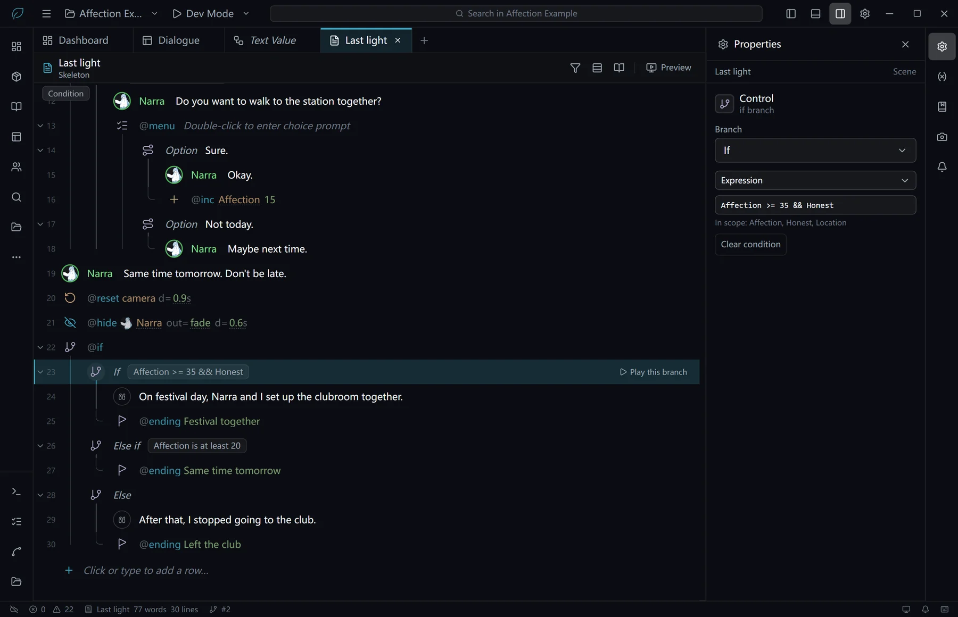Image resolution: width=958 pixels, height=617 pixels.
Task: Toggle the left sidebar layout button
Action: pos(791,13)
